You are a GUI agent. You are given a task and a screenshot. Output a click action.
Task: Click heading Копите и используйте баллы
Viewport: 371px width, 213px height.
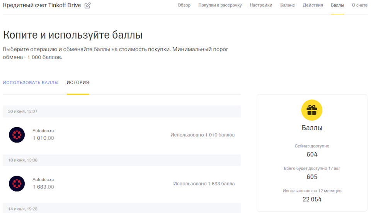click(x=73, y=35)
